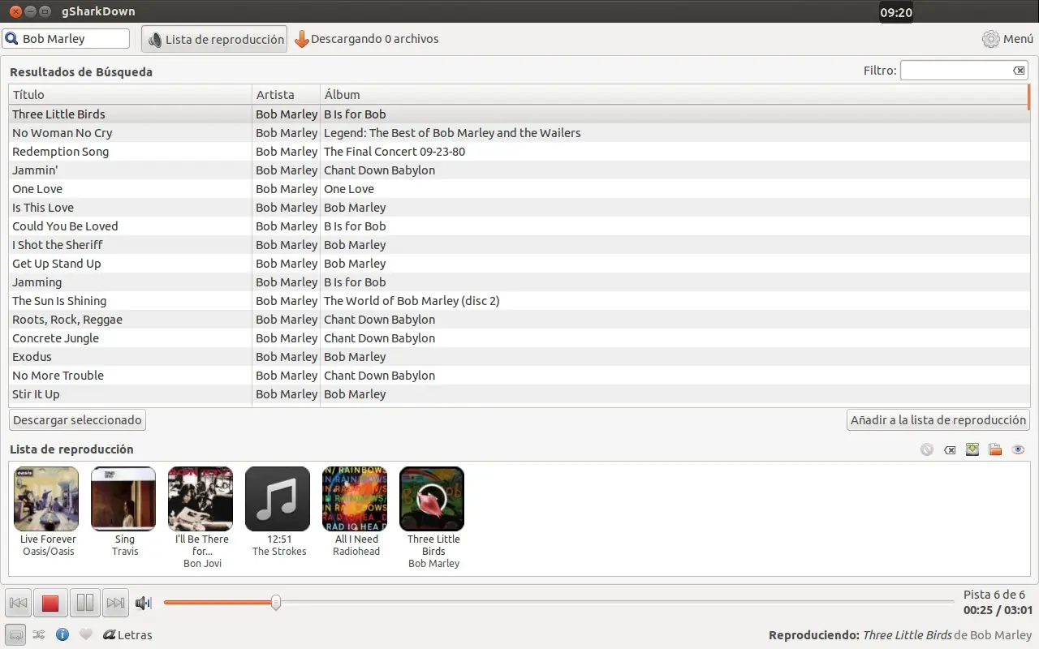Viewport: 1039px width, 649px height.
Task: Toggle the Lista de reproducción button
Action: point(214,39)
